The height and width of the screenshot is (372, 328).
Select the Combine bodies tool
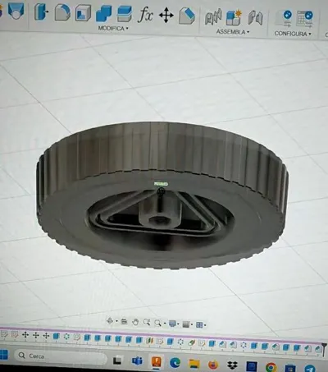pyautogui.click(x=103, y=13)
